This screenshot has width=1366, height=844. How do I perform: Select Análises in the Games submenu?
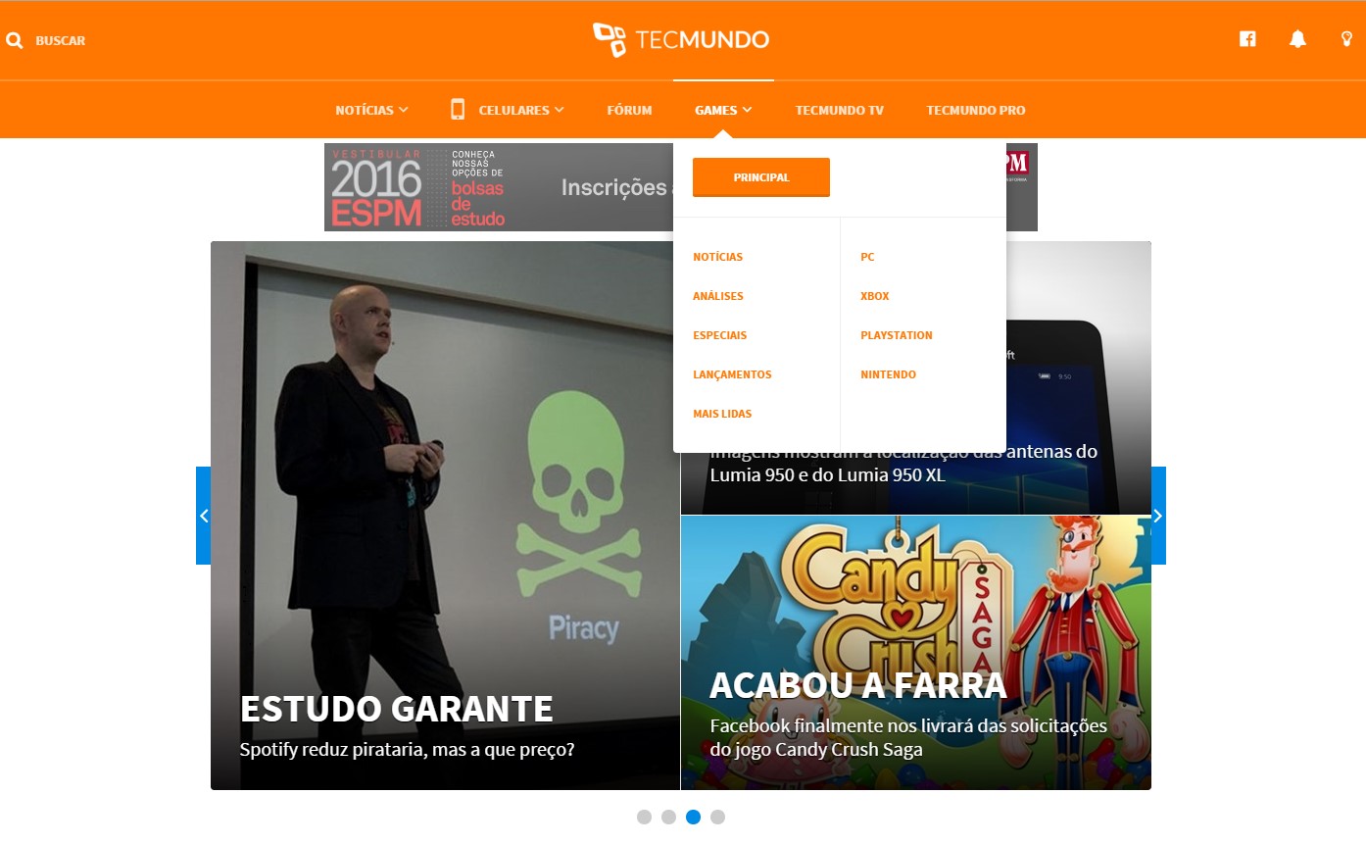(x=718, y=296)
